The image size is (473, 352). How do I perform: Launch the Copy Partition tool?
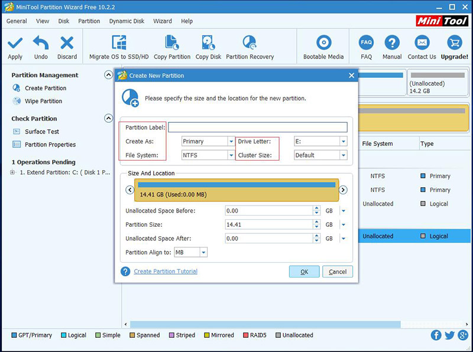point(172,43)
